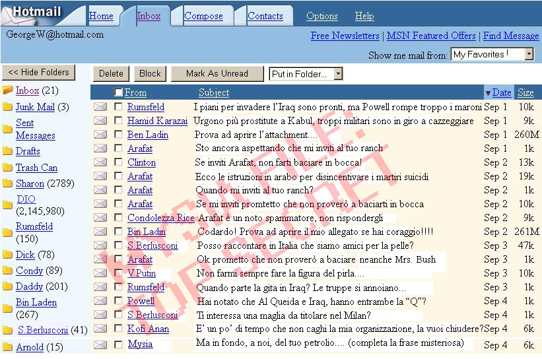The width and height of the screenshot is (542, 359).
Task: Open the Sharon folder link
Action: point(30,183)
